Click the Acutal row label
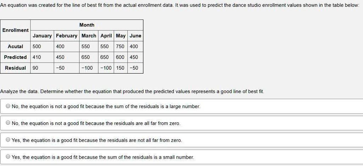The height and width of the screenshot is (166, 363). (15, 46)
